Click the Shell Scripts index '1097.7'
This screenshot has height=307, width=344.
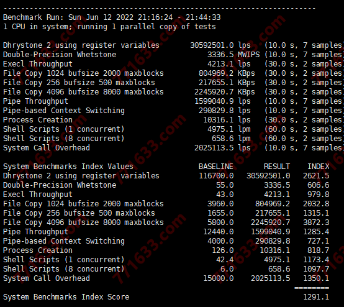[316, 269]
